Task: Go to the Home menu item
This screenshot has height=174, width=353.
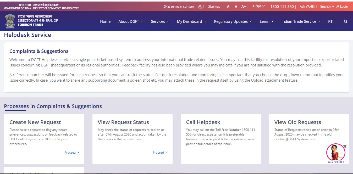Action: (x=105, y=21)
